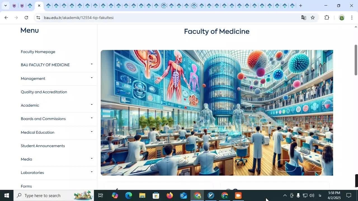Go to Quality and Accreditation link
Image resolution: width=358 pixels, height=201 pixels.
(44, 92)
